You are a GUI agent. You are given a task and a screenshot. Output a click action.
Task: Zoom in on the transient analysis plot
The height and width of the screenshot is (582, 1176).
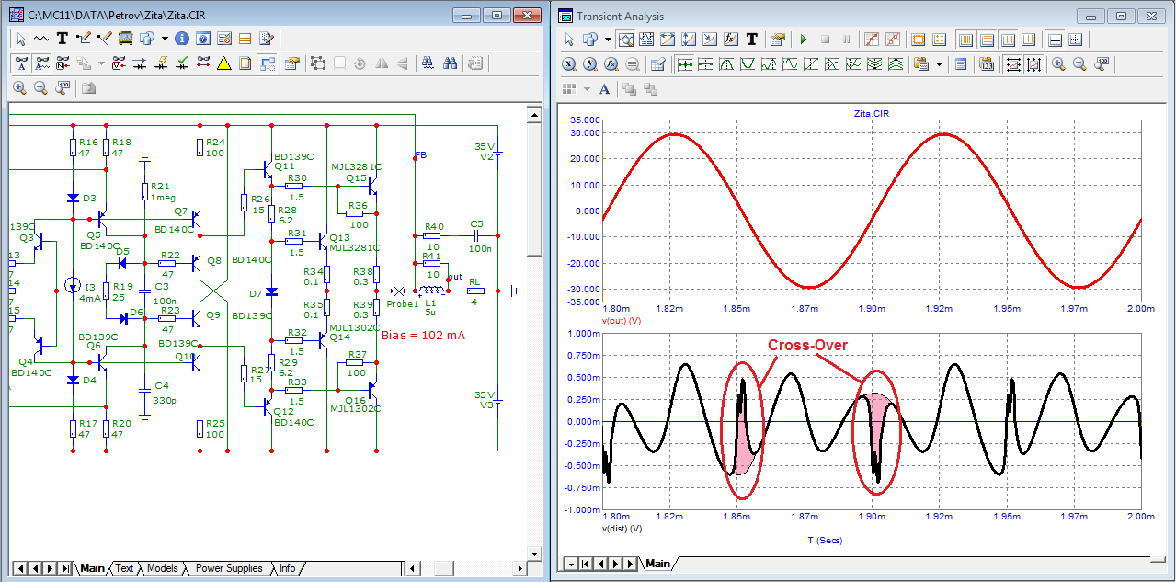click(1058, 64)
